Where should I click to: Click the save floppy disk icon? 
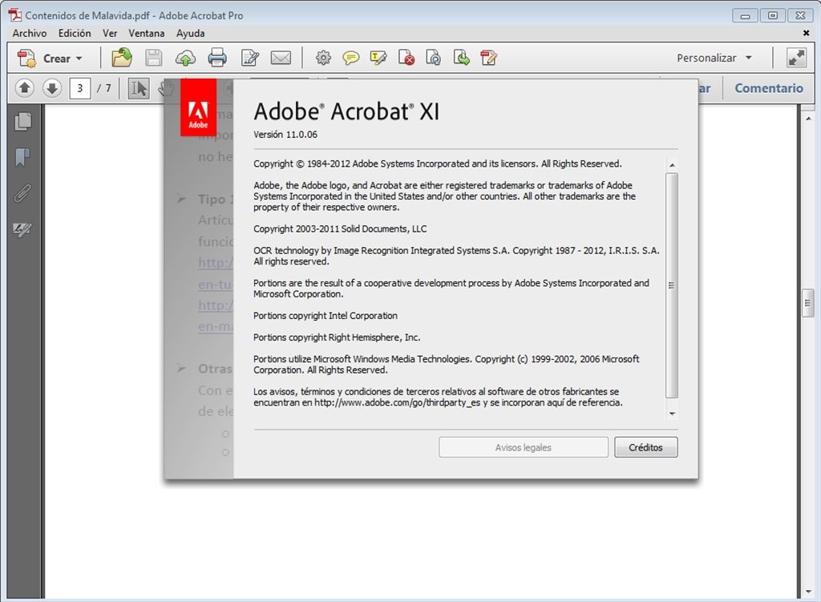(x=153, y=58)
